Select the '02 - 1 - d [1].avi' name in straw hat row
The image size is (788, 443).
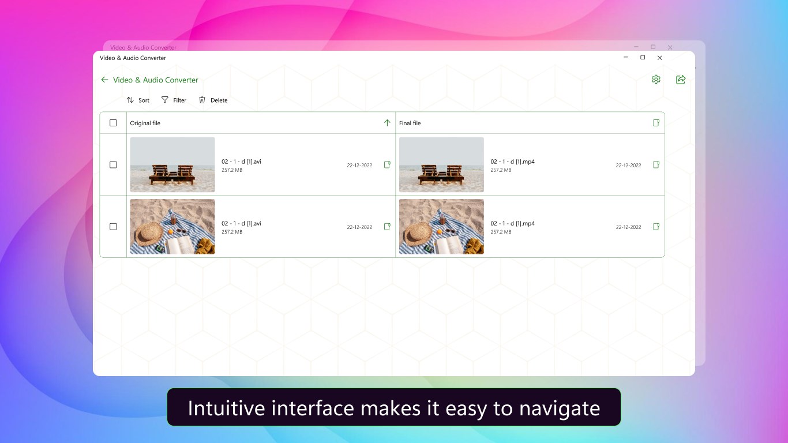point(241,223)
